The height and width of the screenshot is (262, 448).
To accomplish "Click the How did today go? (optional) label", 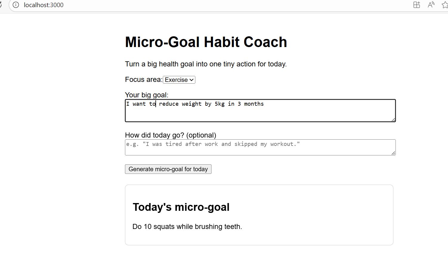I will pyautogui.click(x=171, y=135).
